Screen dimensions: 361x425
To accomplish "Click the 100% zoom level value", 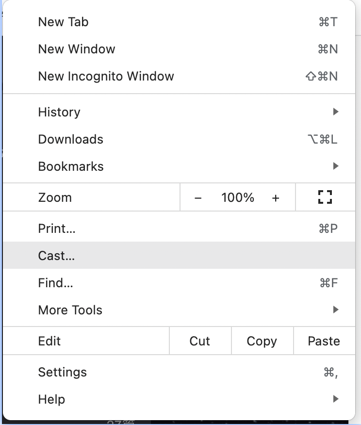I will tap(238, 197).
